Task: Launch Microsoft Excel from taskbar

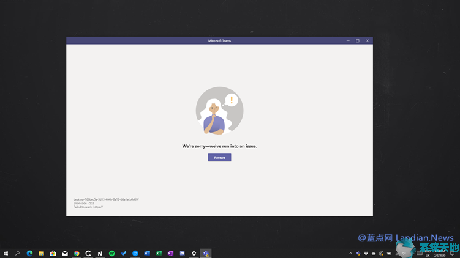Action: click(159, 253)
